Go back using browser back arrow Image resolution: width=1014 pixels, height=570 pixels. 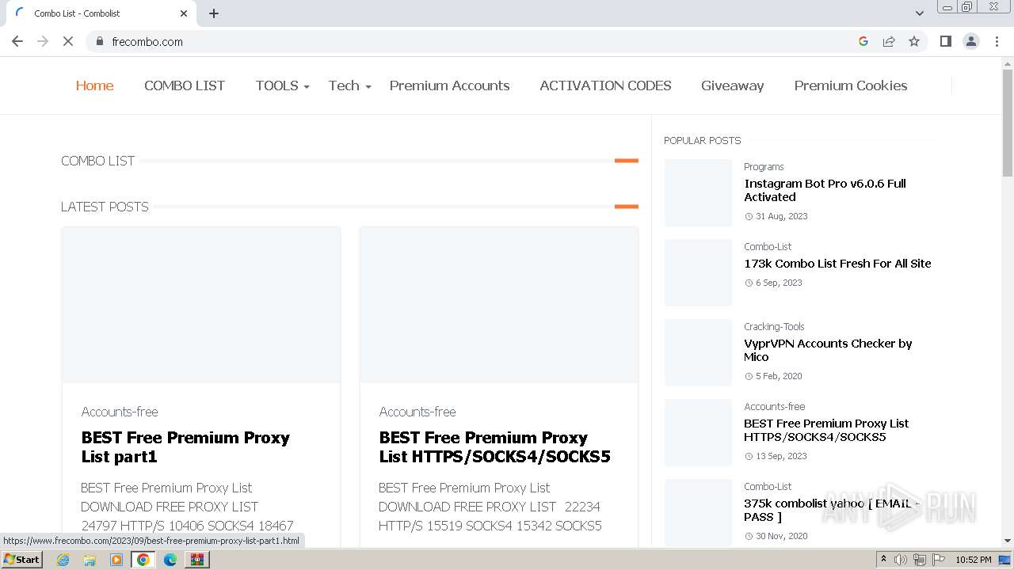point(17,41)
